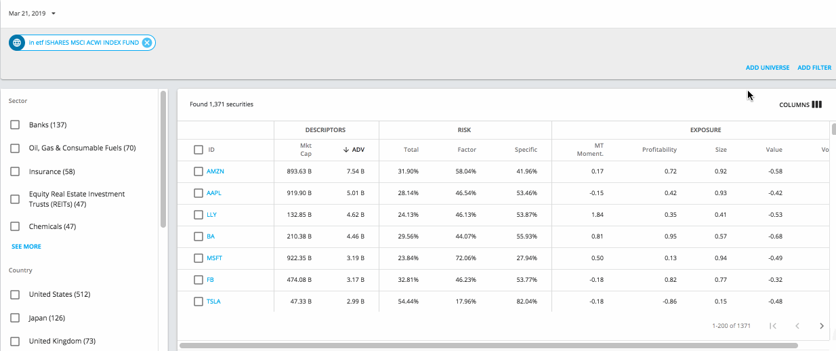
Task: Select the AAPL row checkbox
Action: point(198,193)
